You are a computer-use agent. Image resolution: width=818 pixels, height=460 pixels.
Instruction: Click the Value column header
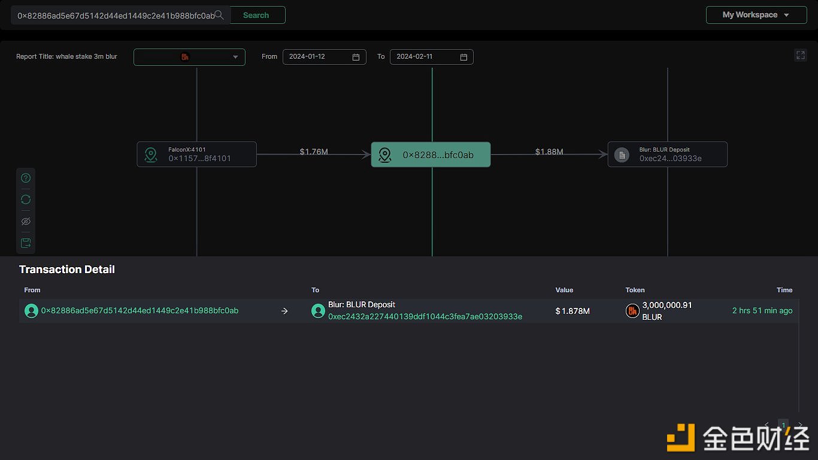[x=564, y=290]
